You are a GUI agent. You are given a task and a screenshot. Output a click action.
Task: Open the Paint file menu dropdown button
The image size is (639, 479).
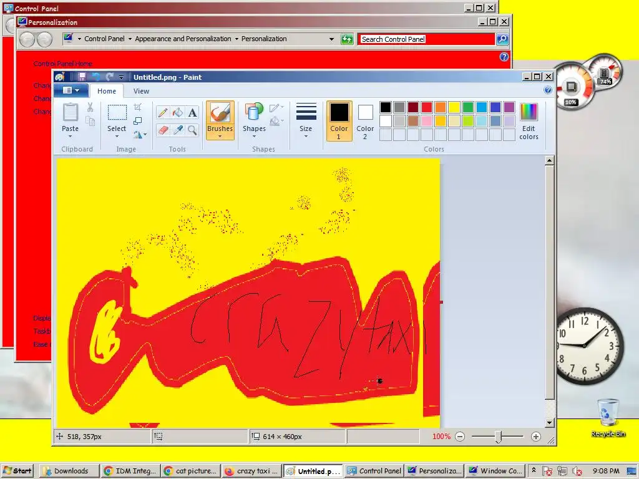click(x=71, y=90)
